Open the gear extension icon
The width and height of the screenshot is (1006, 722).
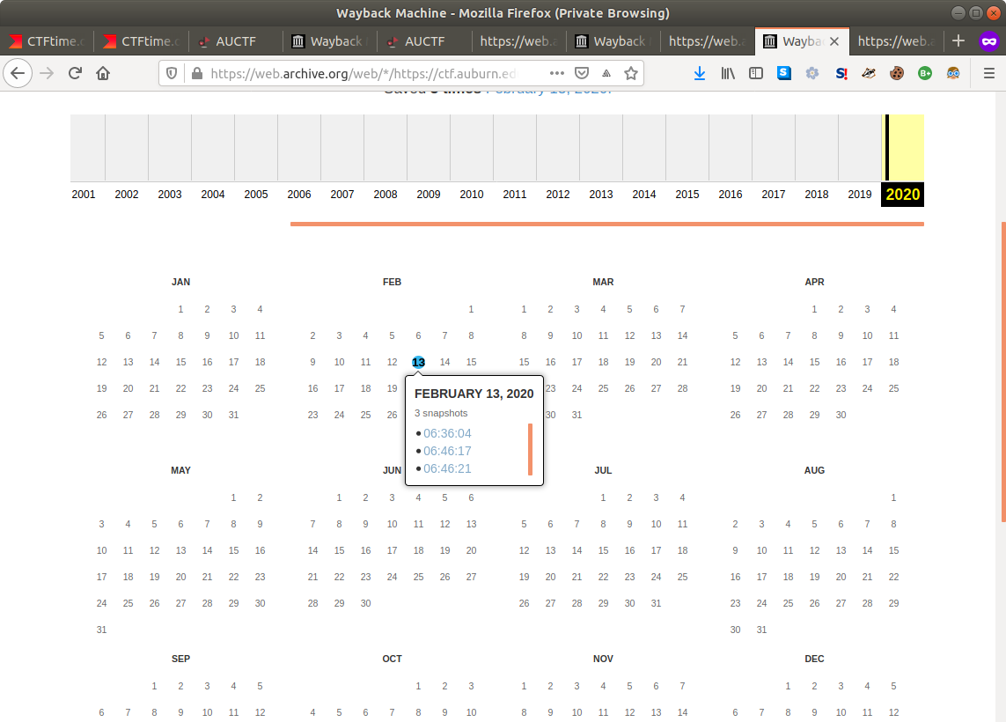pos(812,73)
